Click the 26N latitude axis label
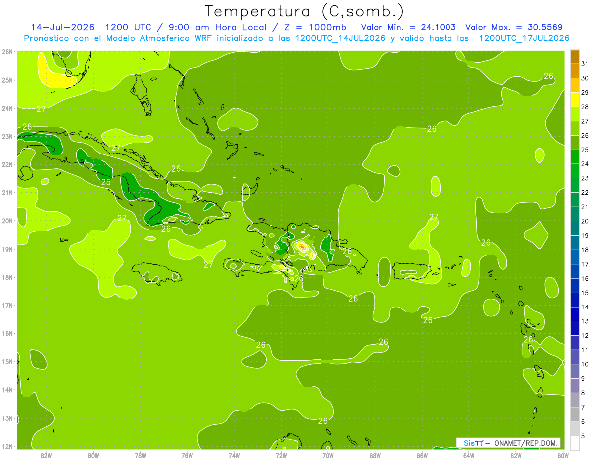Viewport: 598px width, 462px height. (x=7, y=51)
